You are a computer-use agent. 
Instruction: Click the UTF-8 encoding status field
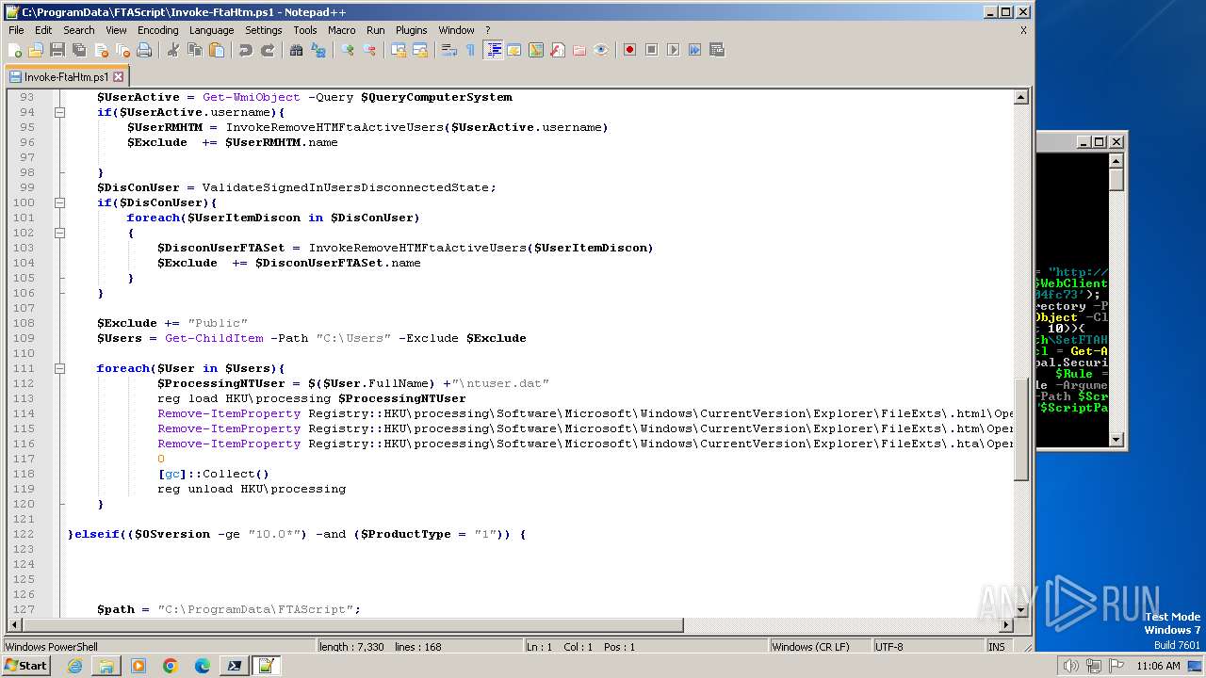(x=927, y=647)
